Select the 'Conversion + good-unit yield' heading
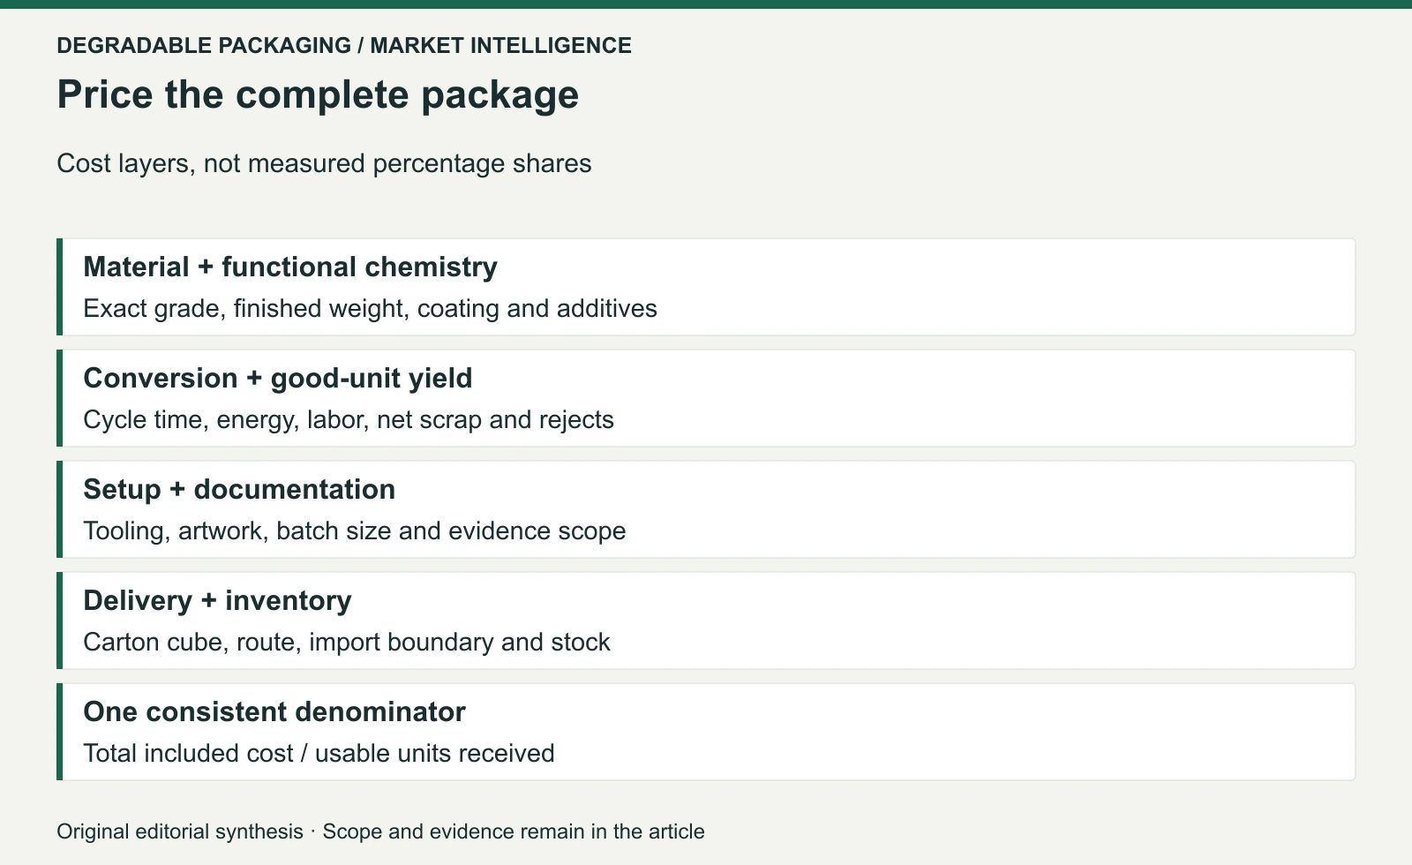The height and width of the screenshot is (865, 1412). click(x=278, y=378)
